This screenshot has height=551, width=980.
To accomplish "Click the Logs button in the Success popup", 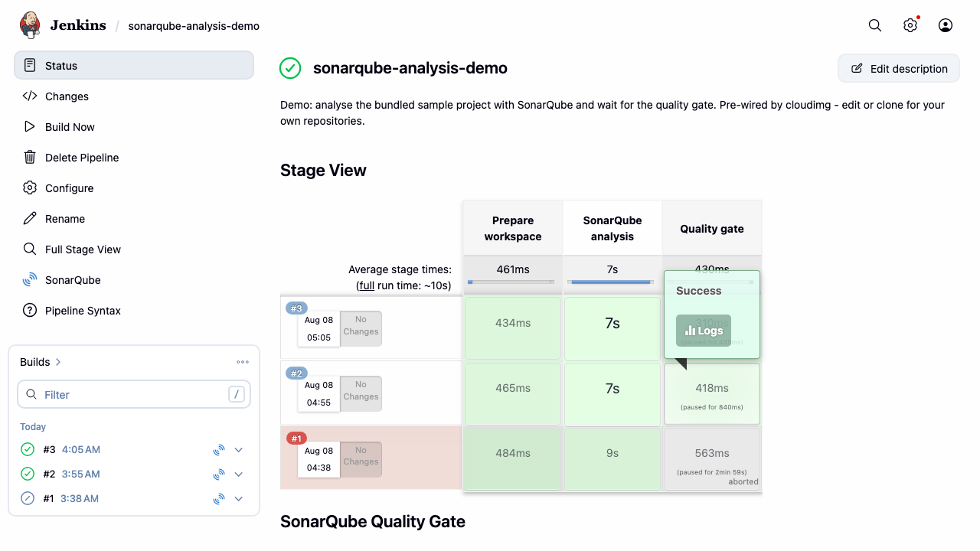I will 704,331.
